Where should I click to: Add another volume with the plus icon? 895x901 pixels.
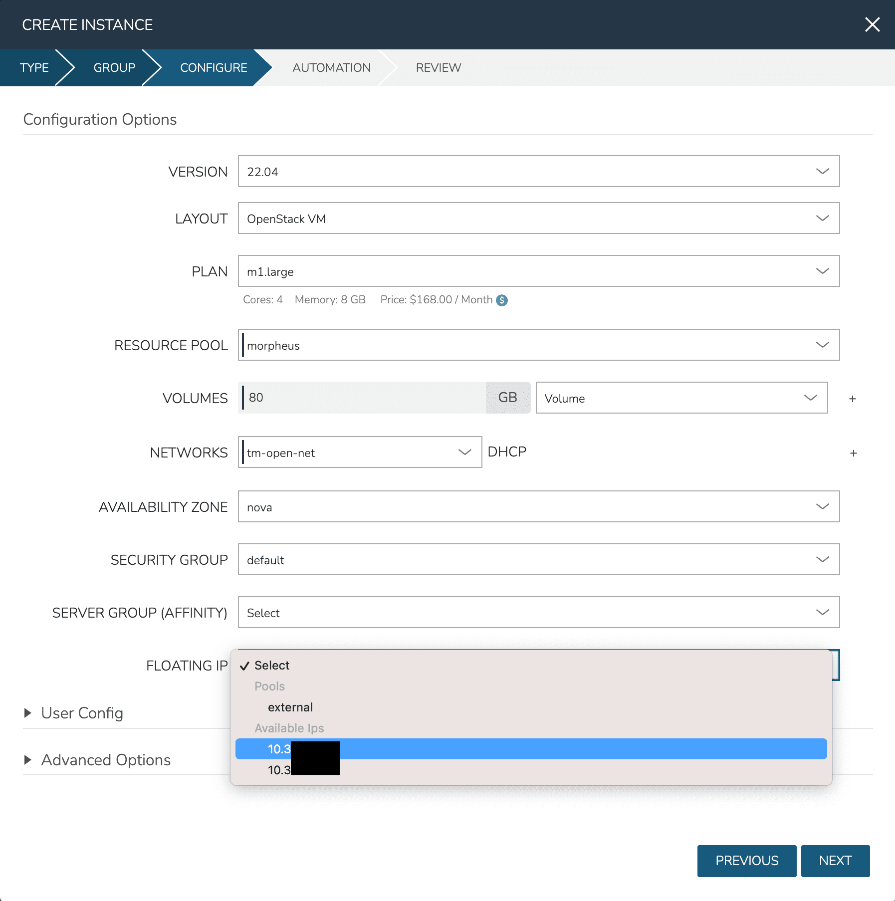[852, 399]
